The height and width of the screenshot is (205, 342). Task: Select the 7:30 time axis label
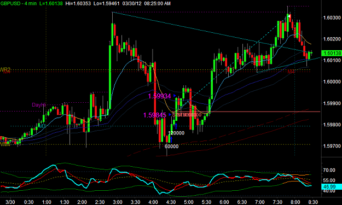(x=277, y=202)
